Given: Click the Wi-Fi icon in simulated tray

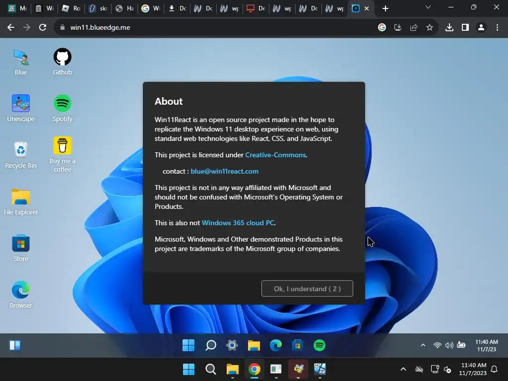Looking at the screenshot, I should coord(438,345).
